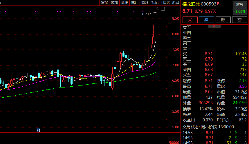Open the 叠加 overlay menu
The height and width of the screenshot is (144, 249).
(x=114, y=3)
